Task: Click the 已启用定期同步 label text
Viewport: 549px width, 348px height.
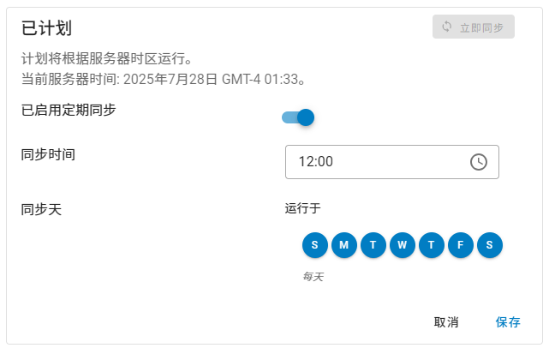Action: (x=69, y=109)
